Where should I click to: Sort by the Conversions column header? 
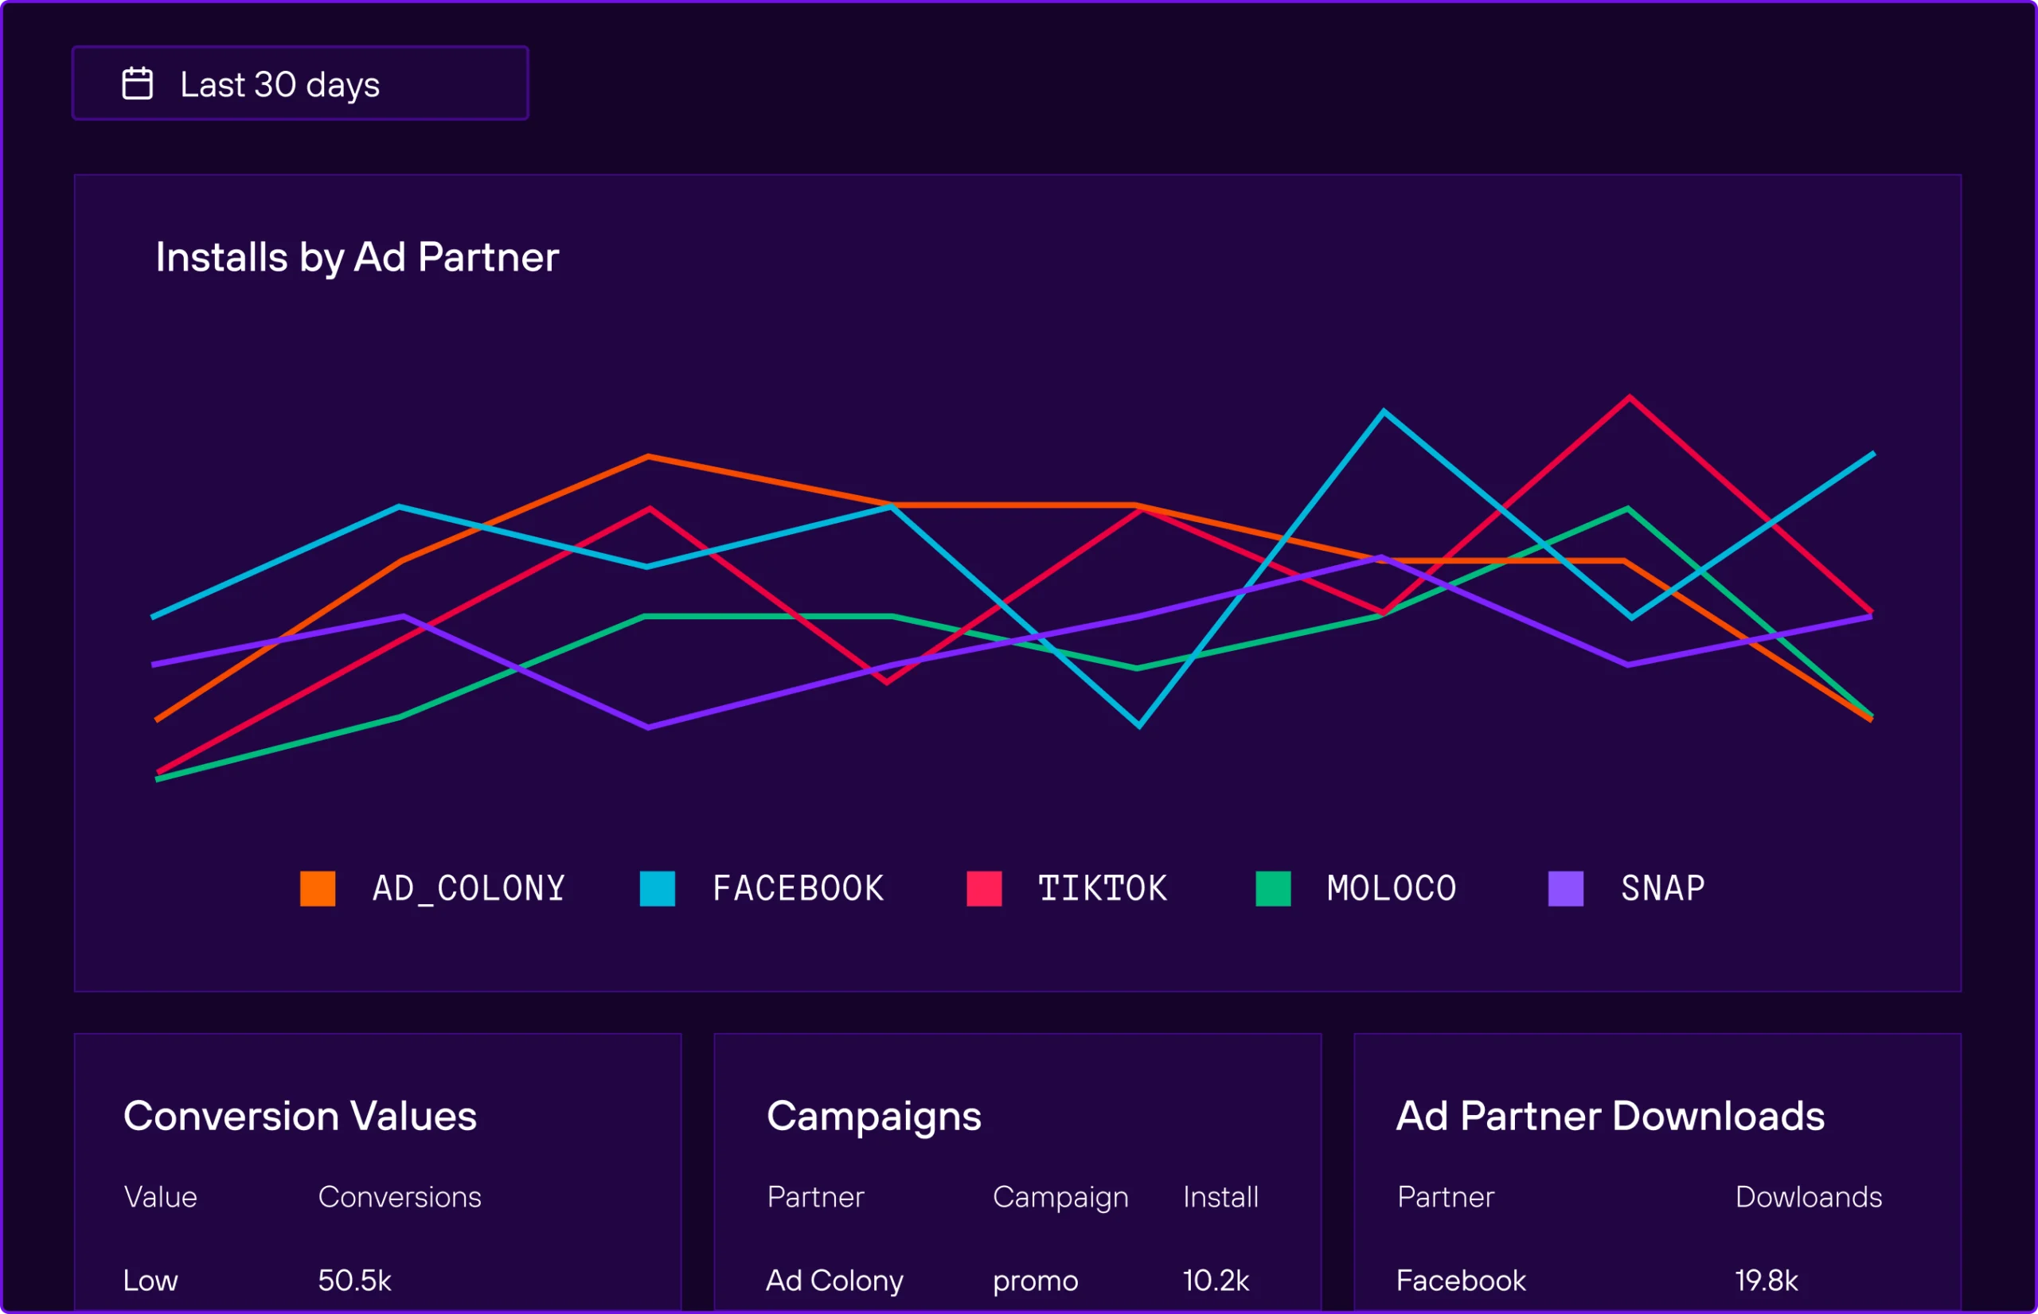coord(400,1196)
